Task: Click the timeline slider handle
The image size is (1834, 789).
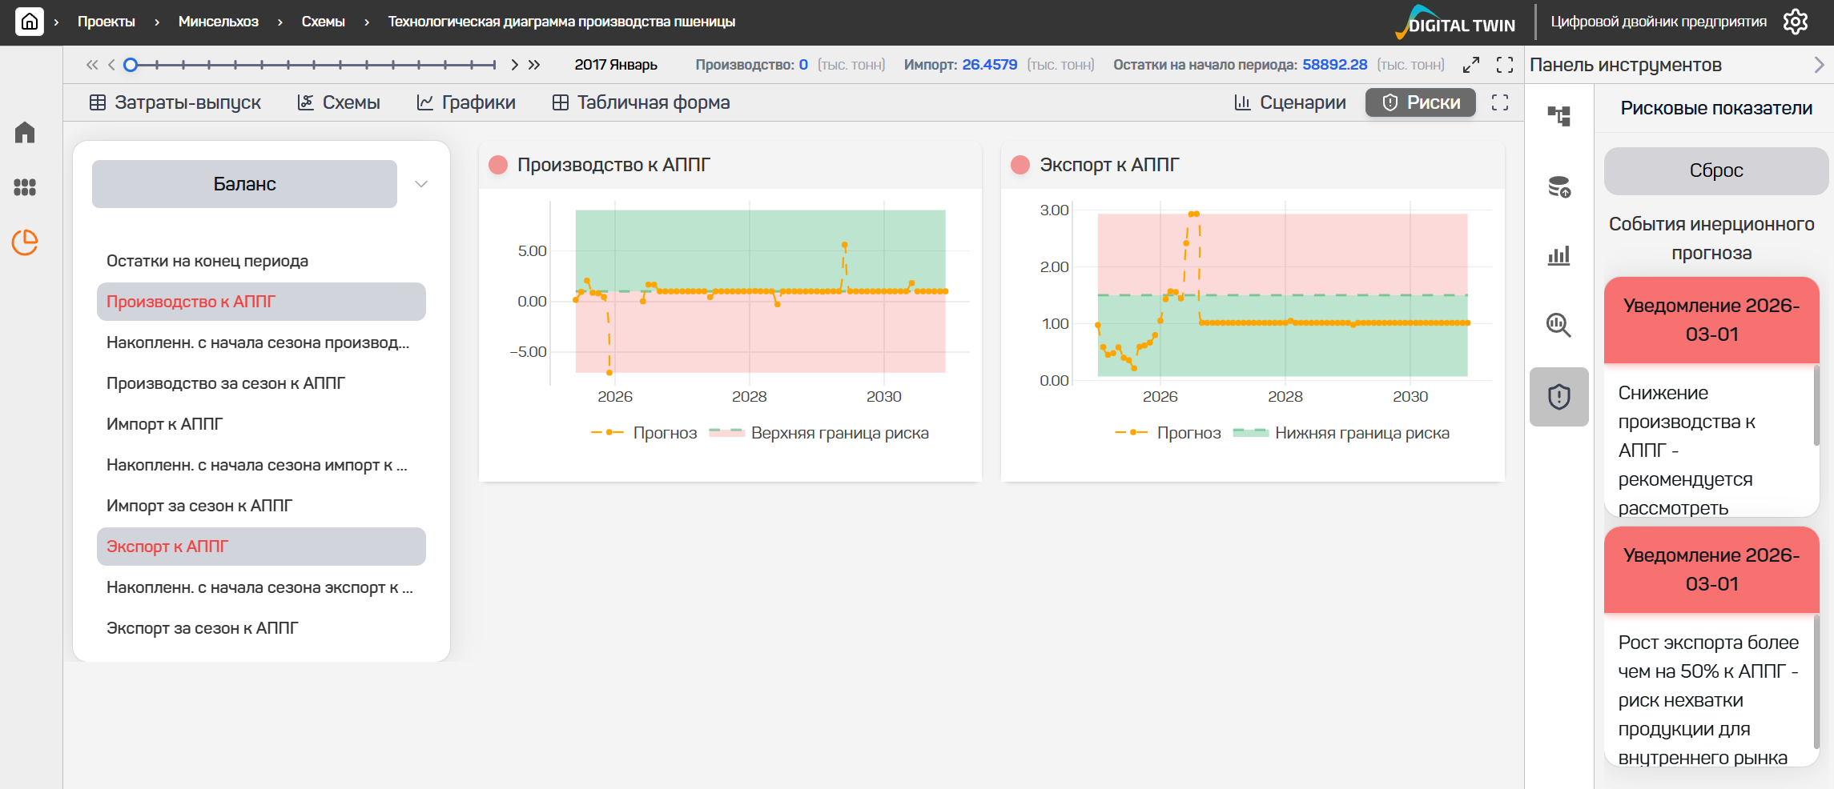Action: (x=131, y=65)
